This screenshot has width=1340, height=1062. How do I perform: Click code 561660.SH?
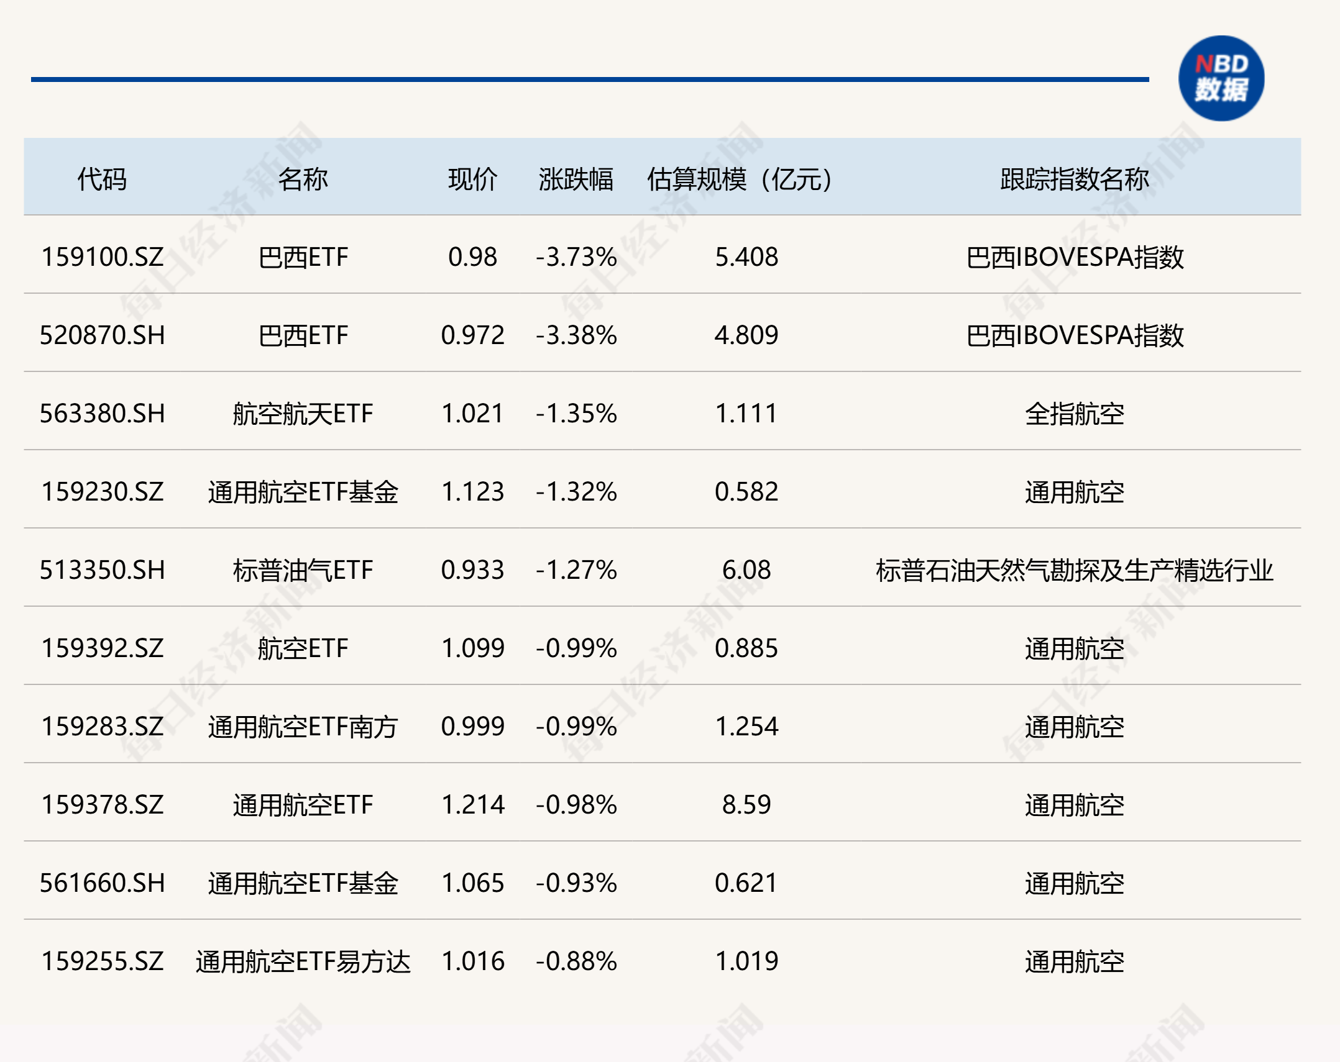(102, 883)
